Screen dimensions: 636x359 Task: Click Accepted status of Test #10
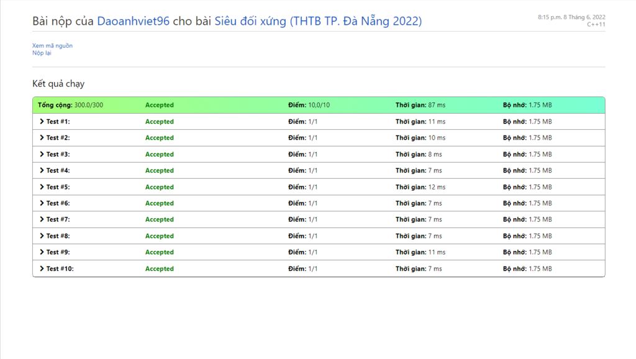pos(160,268)
